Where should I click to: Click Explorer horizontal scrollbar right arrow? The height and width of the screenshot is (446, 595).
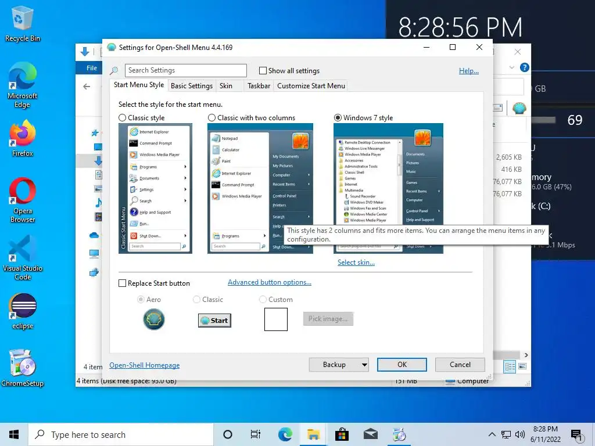[x=526, y=355]
